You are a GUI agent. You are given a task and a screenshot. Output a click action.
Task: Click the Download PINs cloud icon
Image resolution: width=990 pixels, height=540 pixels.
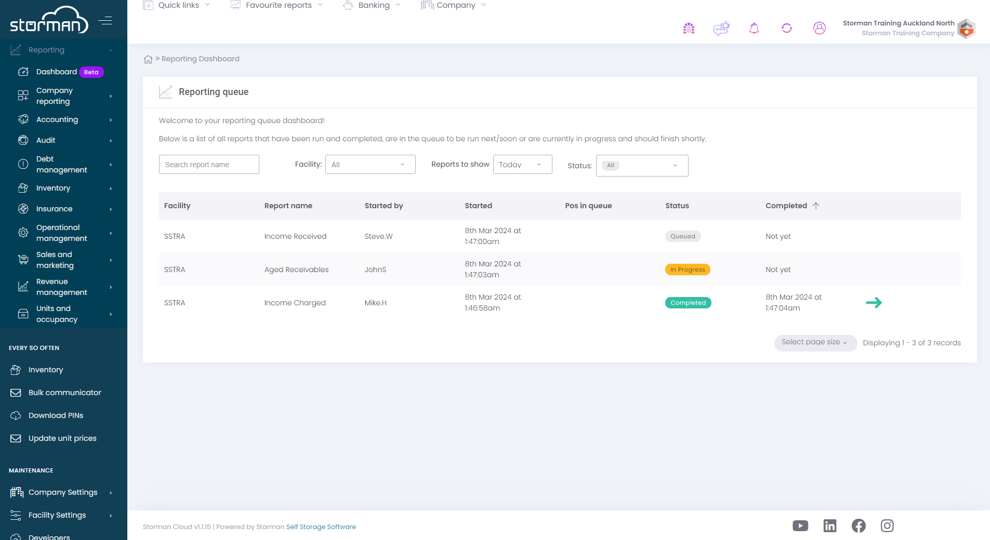coord(16,415)
